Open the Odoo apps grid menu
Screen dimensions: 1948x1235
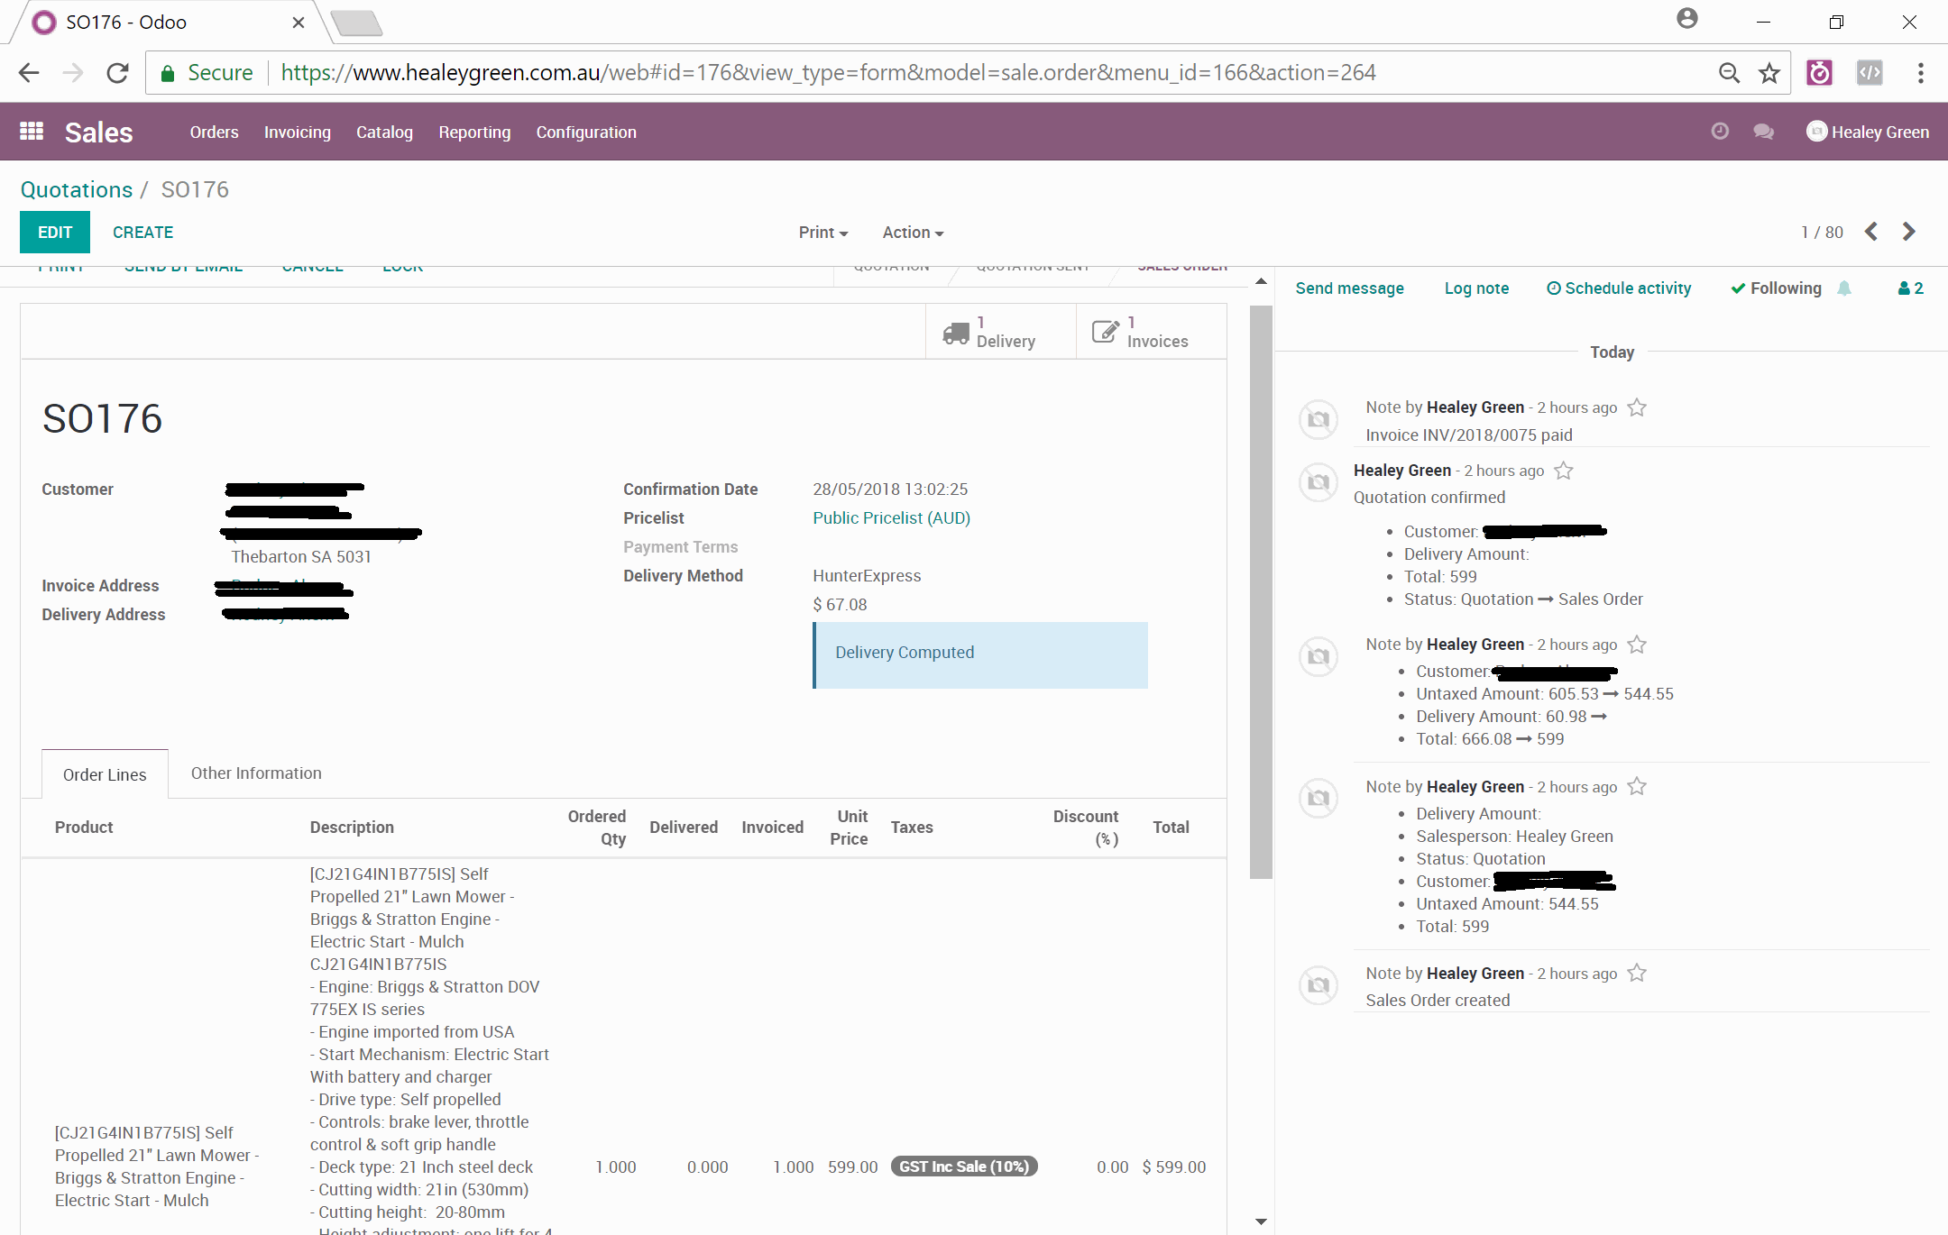pos(32,132)
